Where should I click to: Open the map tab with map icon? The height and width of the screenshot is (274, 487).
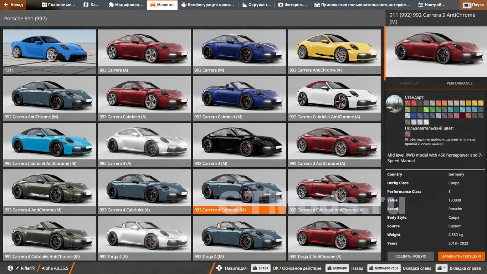[92, 5]
